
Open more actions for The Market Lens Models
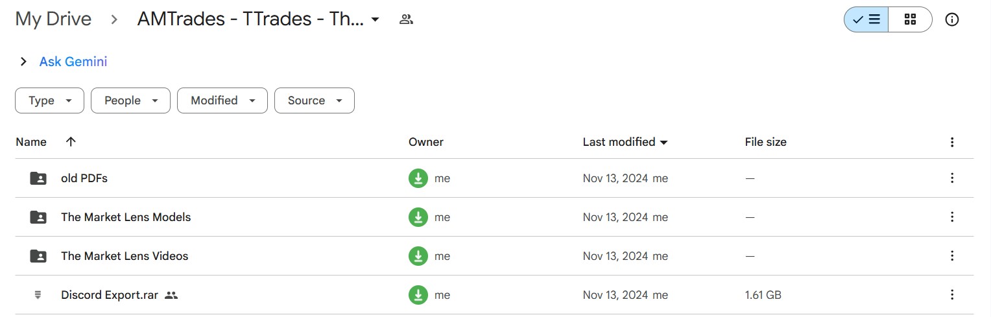click(x=952, y=217)
